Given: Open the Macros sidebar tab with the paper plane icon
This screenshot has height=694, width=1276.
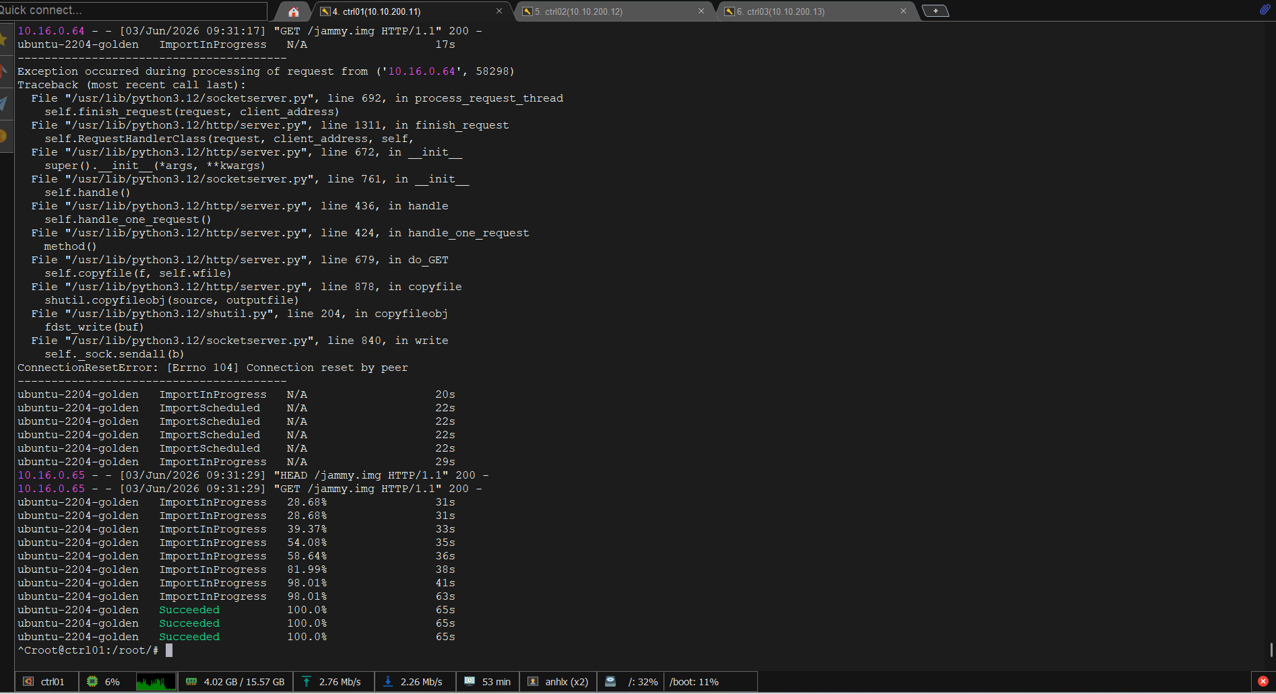Looking at the screenshot, I should (4, 104).
